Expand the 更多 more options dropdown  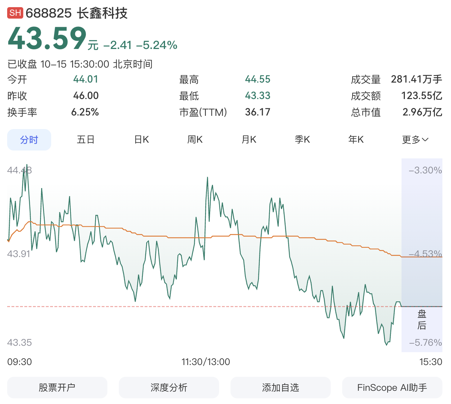click(415, 139)
